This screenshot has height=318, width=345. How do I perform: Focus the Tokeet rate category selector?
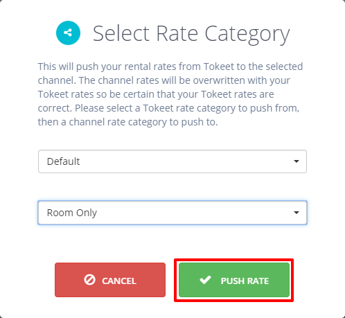click(172, 161)
